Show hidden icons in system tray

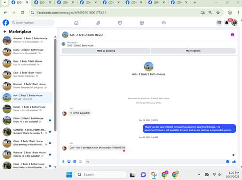[x=199, y=175]
